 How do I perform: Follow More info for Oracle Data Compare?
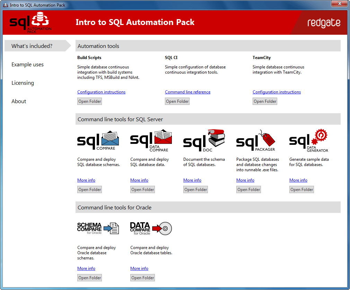[139, 268]
